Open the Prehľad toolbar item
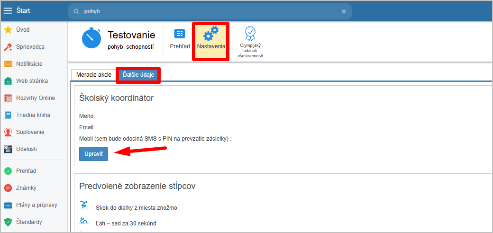This screenshot has width=493, height=233. 180,39
